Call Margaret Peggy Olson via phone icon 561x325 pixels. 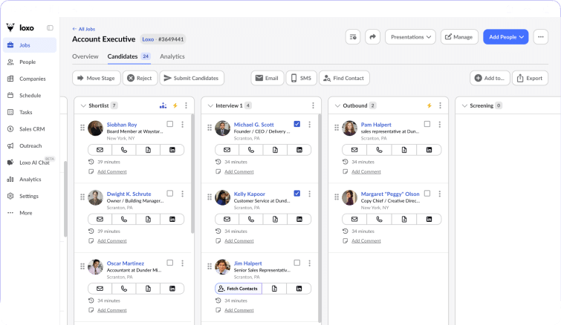(x=379, y=220)
